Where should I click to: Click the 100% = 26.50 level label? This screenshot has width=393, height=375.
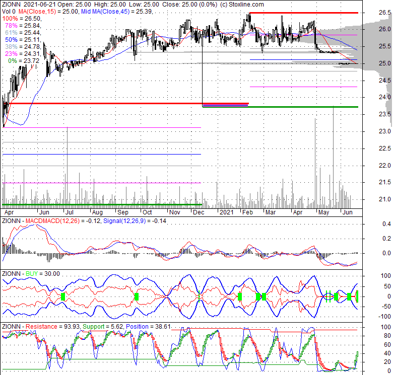click(x=22, y=19)
